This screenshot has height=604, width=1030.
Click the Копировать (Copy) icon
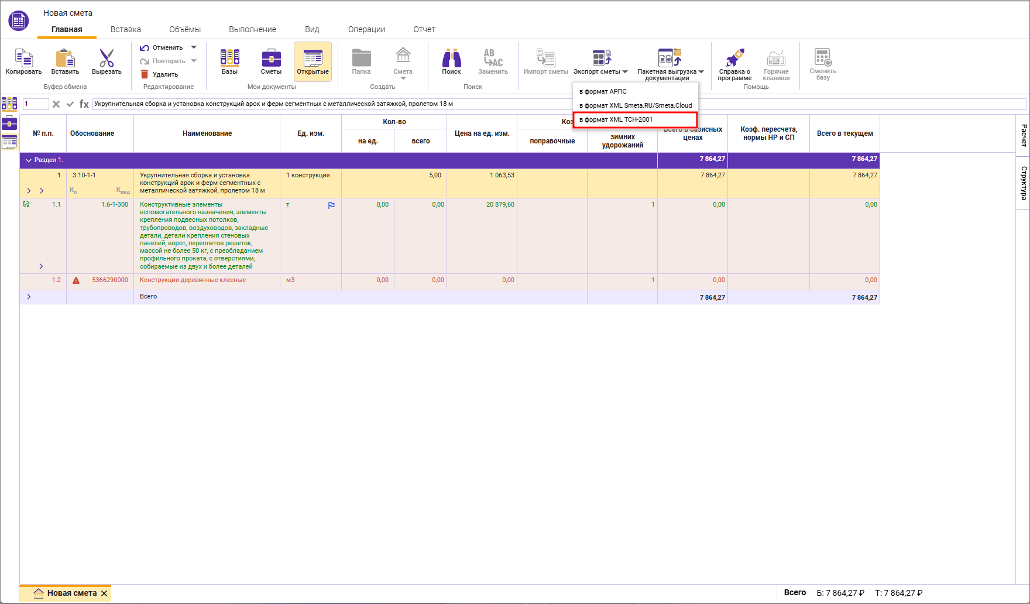click(x=23, y=59)
